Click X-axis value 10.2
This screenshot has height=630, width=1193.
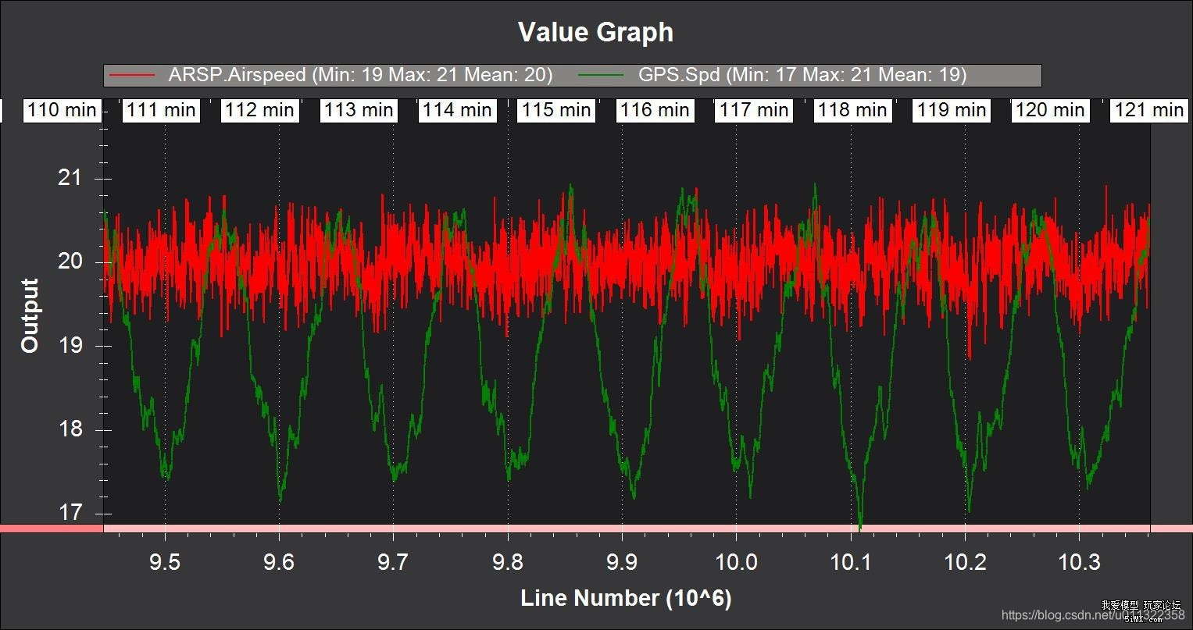965,561
